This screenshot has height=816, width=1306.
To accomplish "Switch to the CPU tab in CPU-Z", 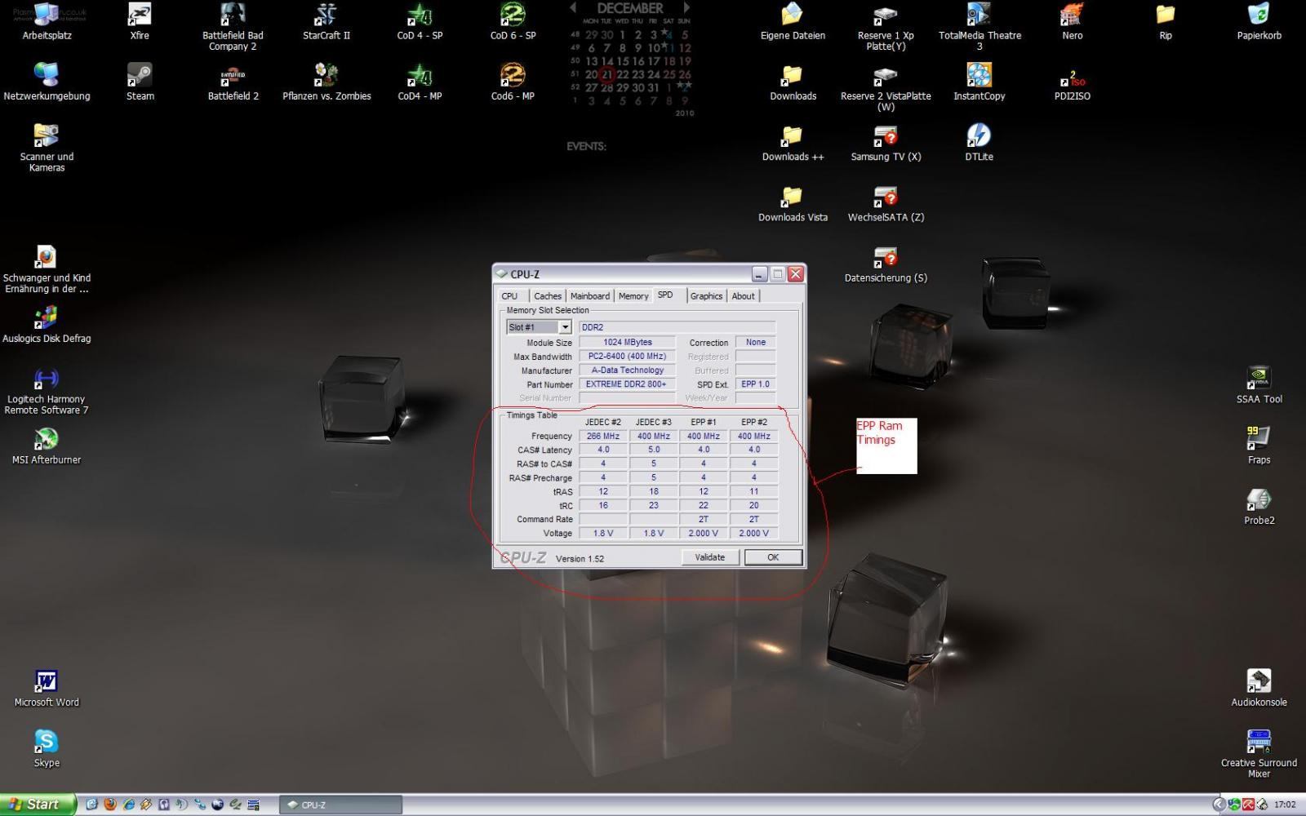I will coord(510,296).
